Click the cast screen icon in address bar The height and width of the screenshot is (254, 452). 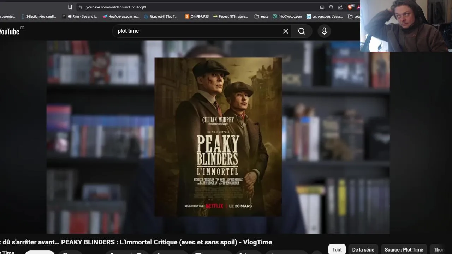tap(322, 7)
